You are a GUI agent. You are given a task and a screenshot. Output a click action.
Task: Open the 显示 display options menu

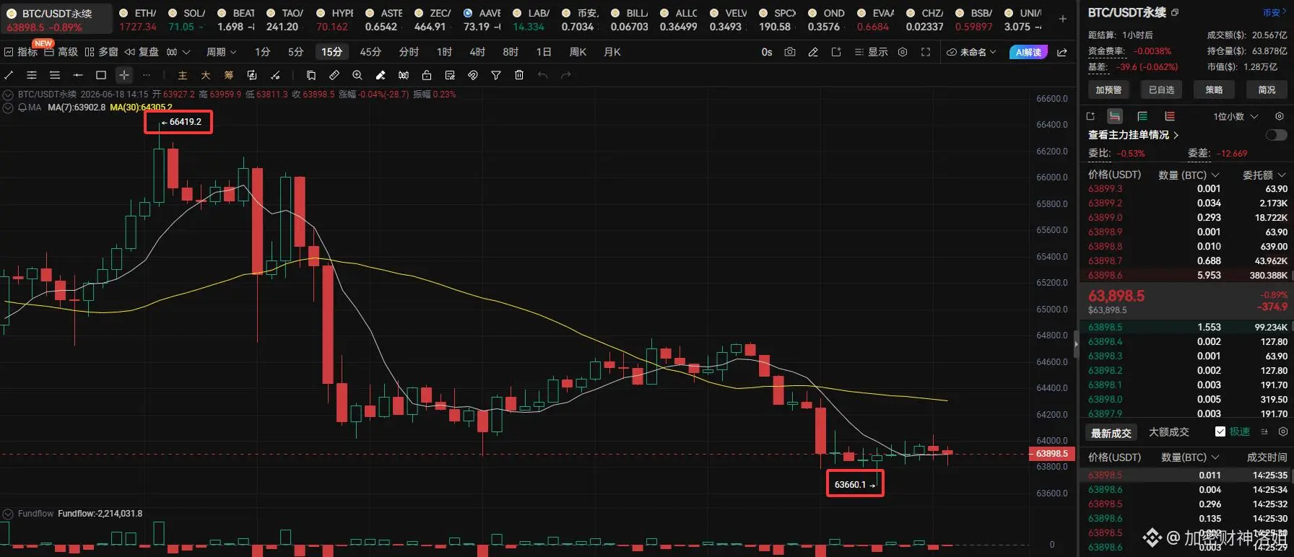[871, 52]
